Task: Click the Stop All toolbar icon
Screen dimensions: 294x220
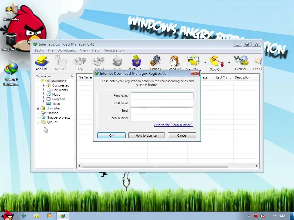Action: (98, 63)
